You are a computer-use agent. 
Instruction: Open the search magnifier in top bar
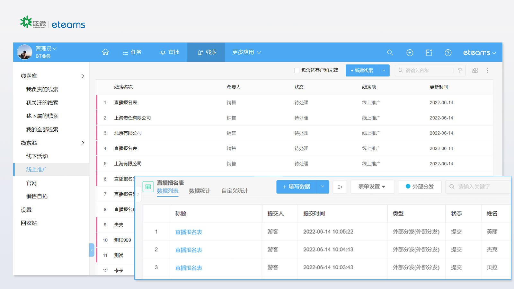click(390, 52)
